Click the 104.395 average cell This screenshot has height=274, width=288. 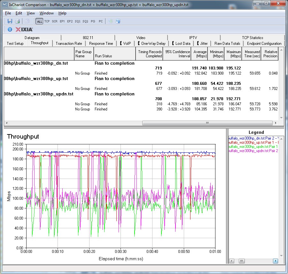tap(200, 109)
